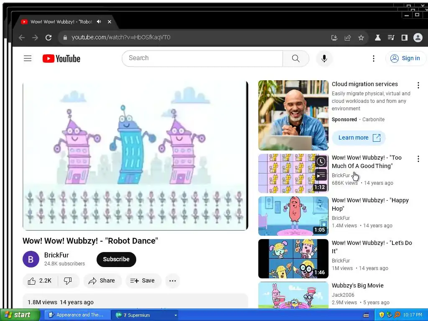Screen dimensions: 428x321
Task: Open the Cloud migration services ad thumbnail
Action: click(x=293, y=115)
